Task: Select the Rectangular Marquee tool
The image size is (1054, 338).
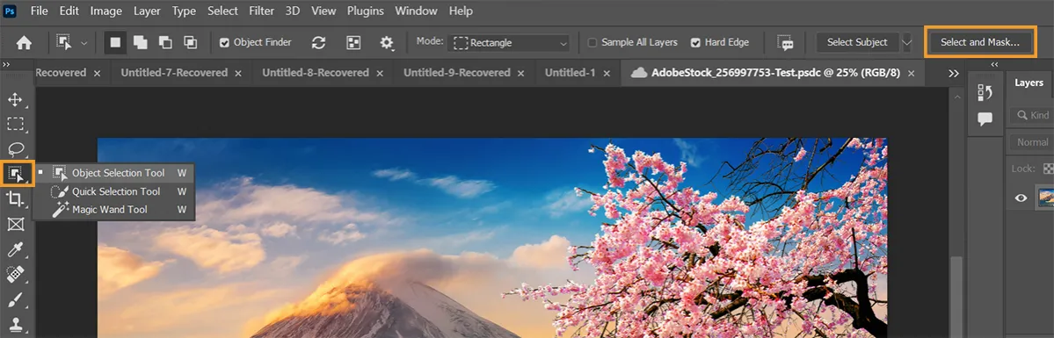Action: [15, 125]
